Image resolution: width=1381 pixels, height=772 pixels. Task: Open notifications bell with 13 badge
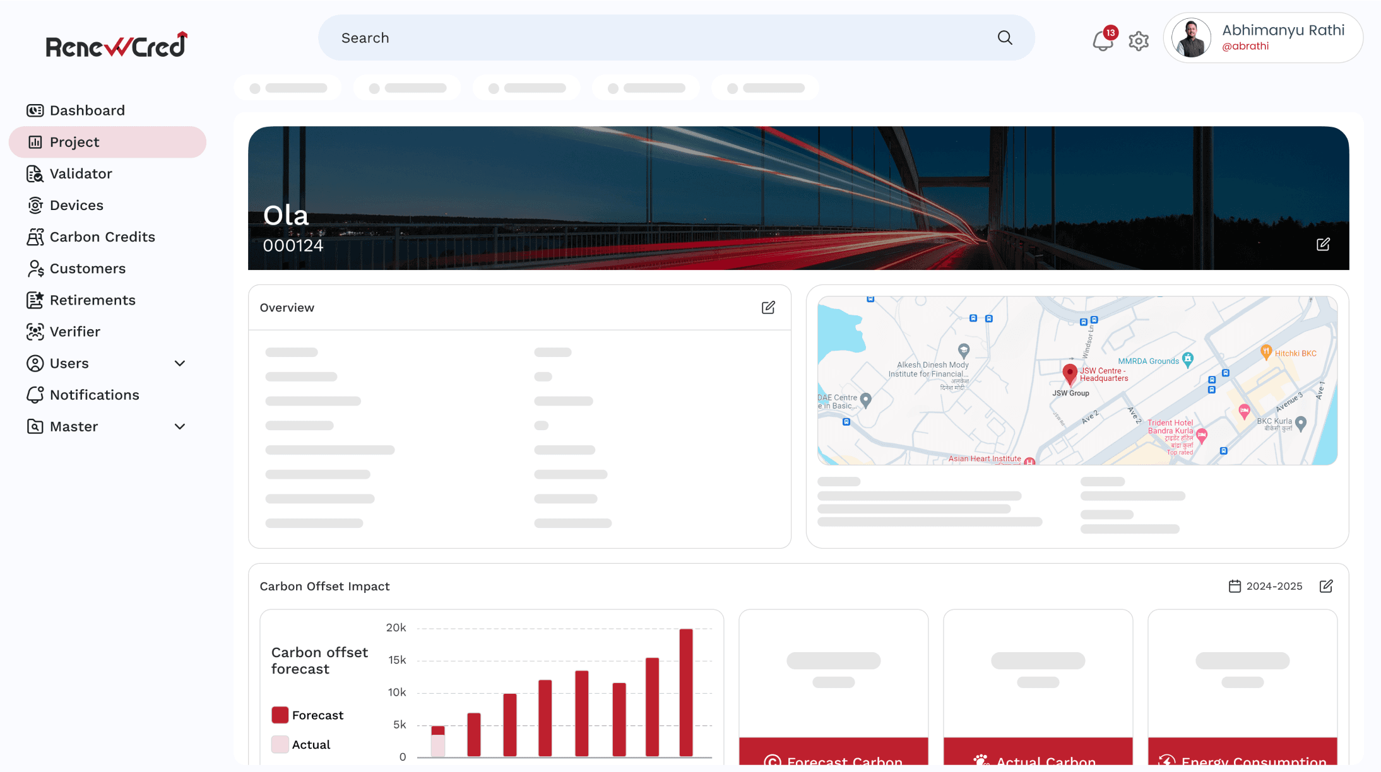(x=1103, y=41)
